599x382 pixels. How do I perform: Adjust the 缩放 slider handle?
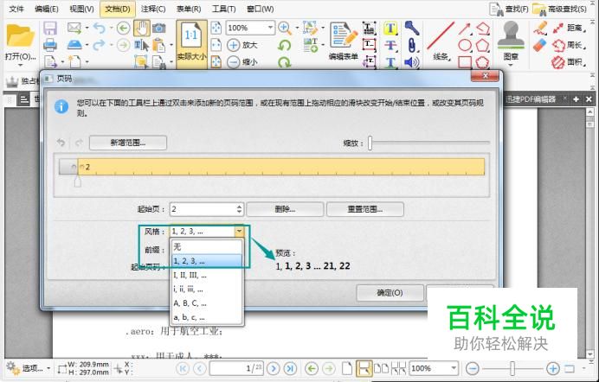pyautogui.click(x=370, y=143)
